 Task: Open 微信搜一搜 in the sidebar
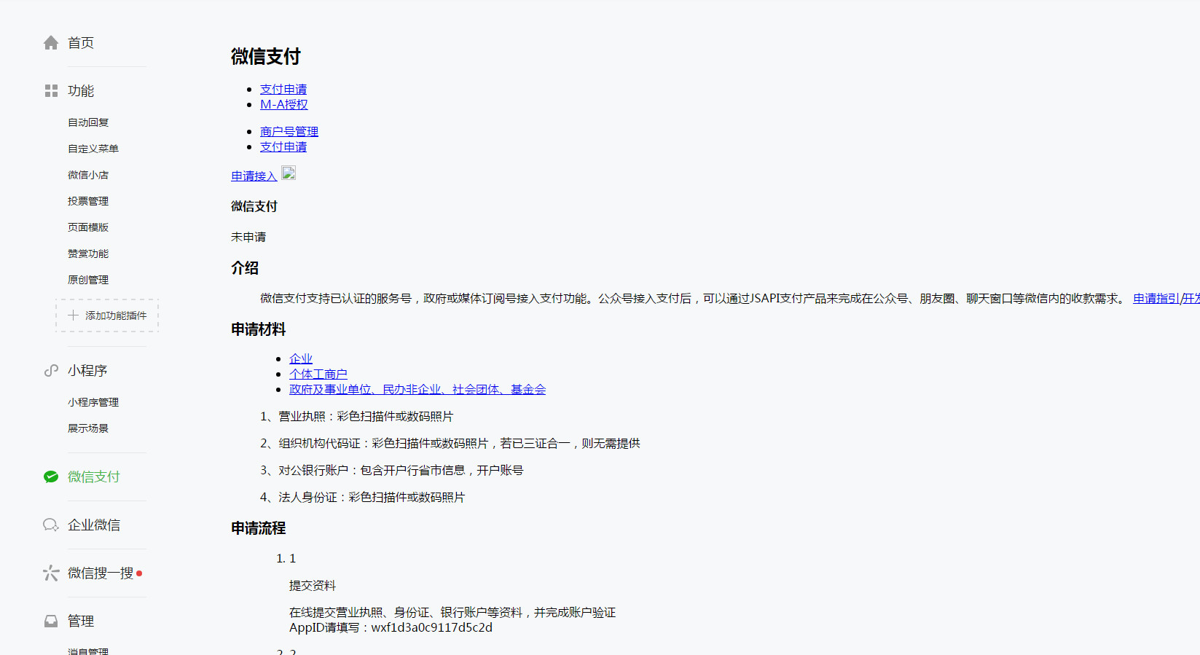[101, 573]
